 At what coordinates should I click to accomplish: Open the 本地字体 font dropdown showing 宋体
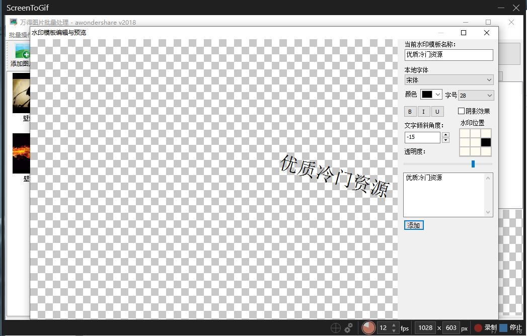point(448,80)
